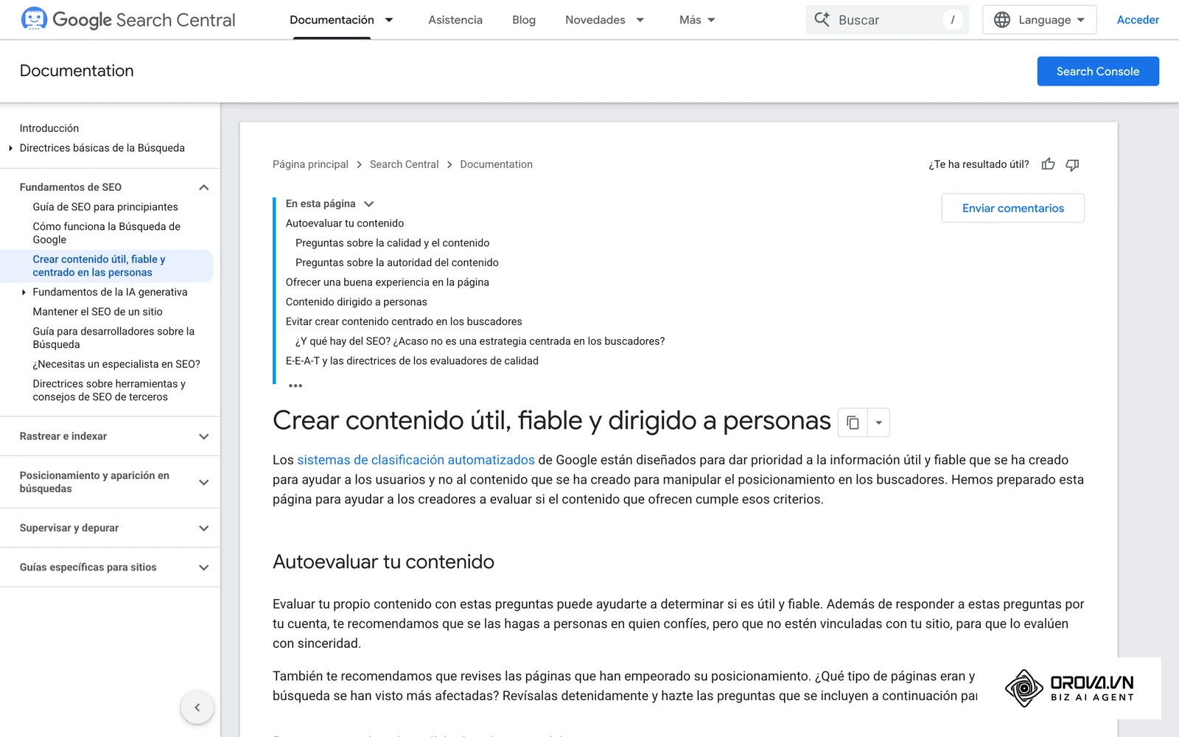Expand Directrices básicas de la Búsqueda
Screen dimensions: 1179x737
10,148
